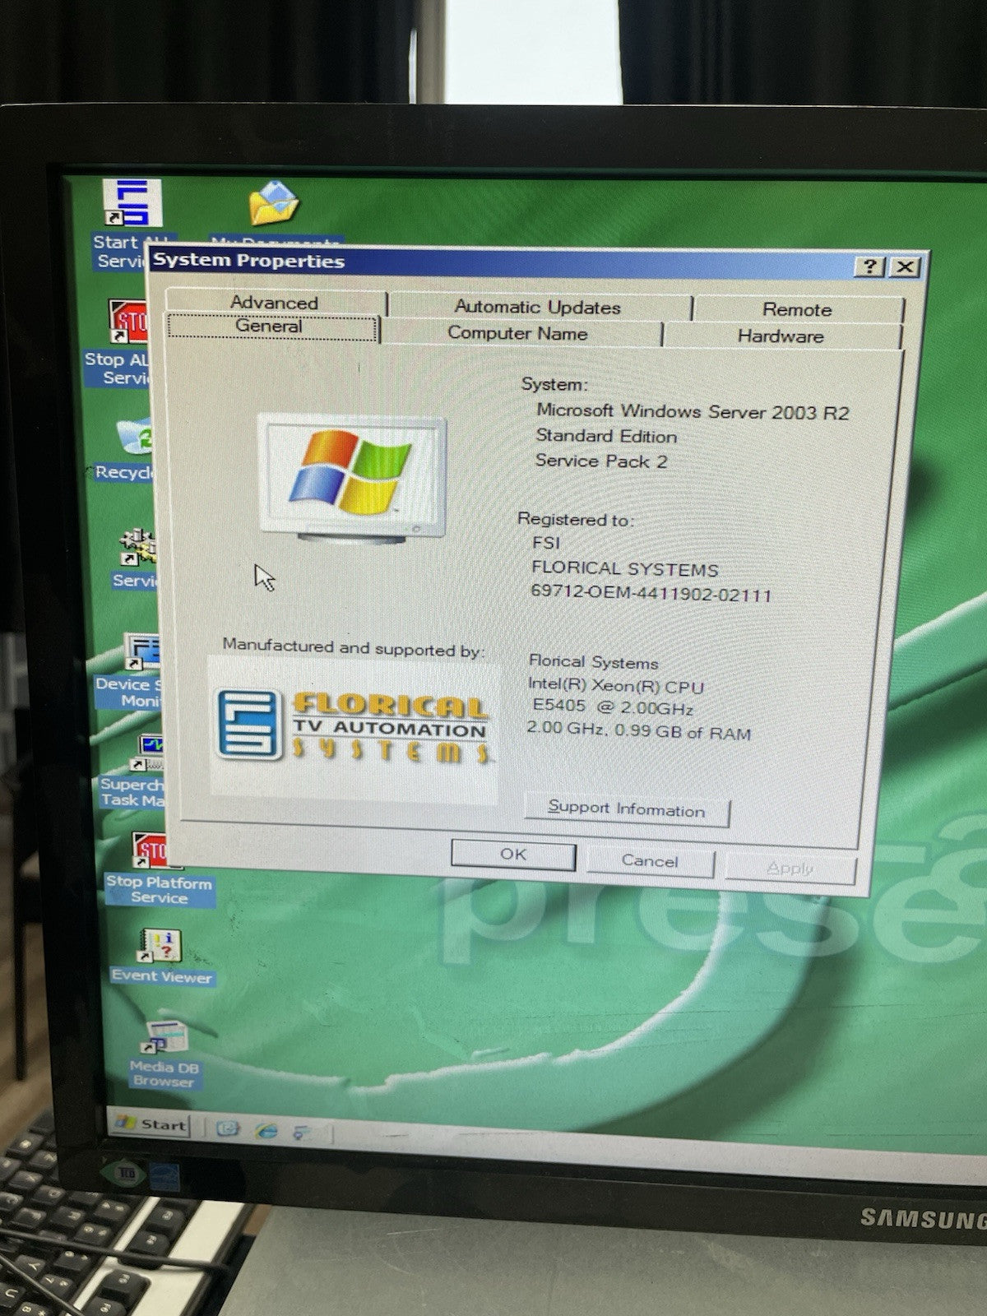Click the Intel(R) Xeon(R) CPU line

coord(616,685)
